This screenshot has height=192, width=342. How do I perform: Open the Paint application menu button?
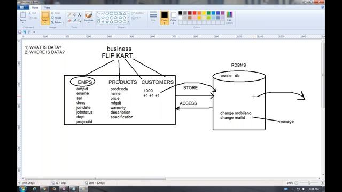(23, 7)
